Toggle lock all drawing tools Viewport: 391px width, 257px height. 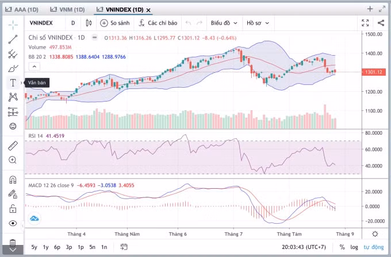(13, 208)
